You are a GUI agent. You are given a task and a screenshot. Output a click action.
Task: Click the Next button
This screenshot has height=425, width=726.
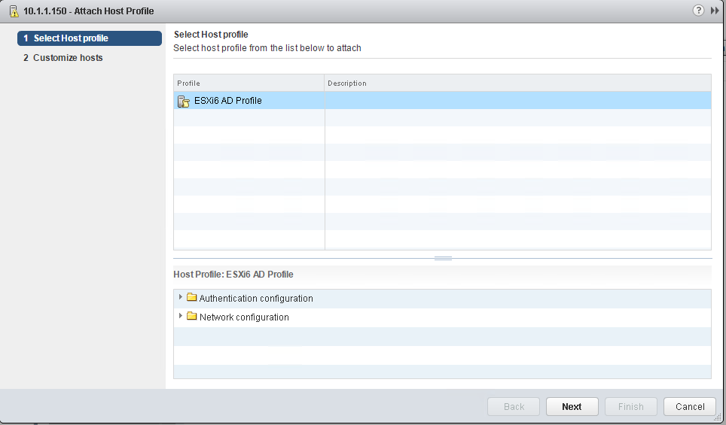point(572,406)
